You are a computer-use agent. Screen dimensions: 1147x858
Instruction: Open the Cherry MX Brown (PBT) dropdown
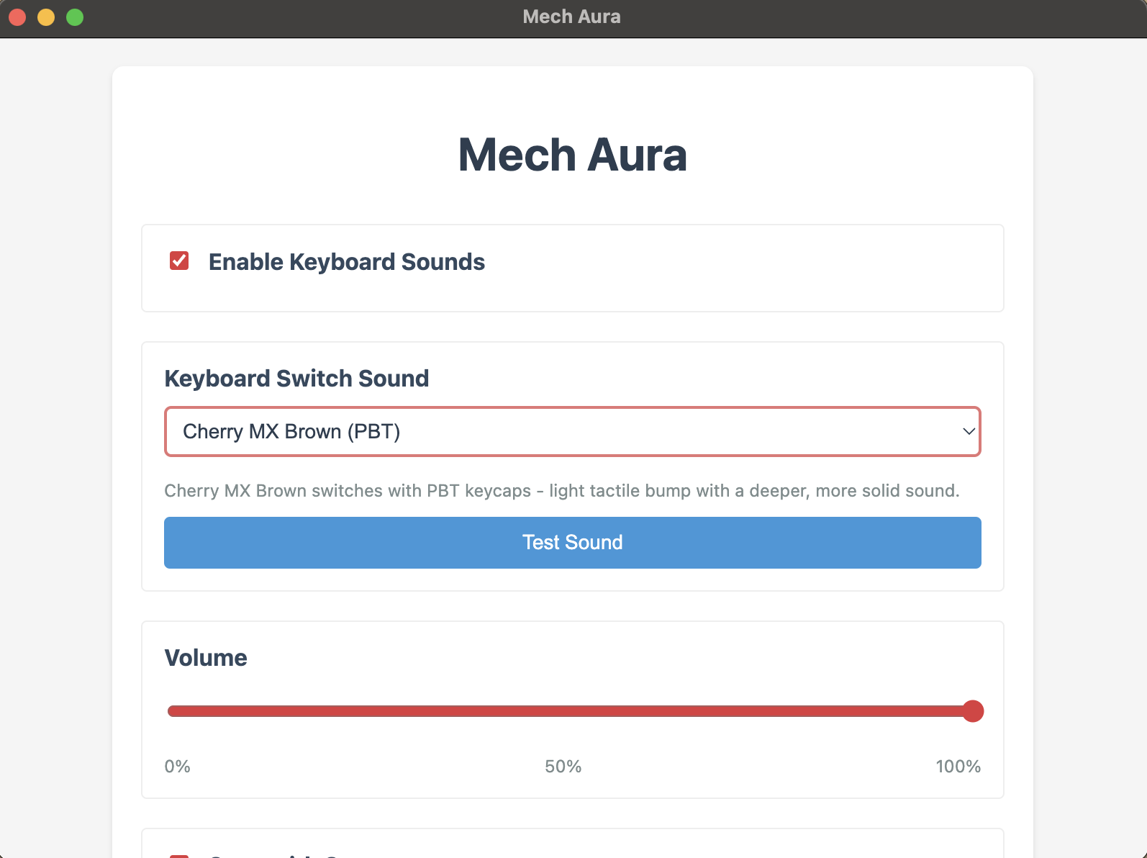tap(573, 432)
